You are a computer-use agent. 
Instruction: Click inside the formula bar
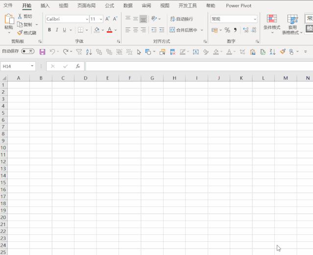(199, 66)
